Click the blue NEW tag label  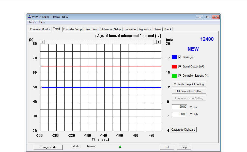point(193,49)
